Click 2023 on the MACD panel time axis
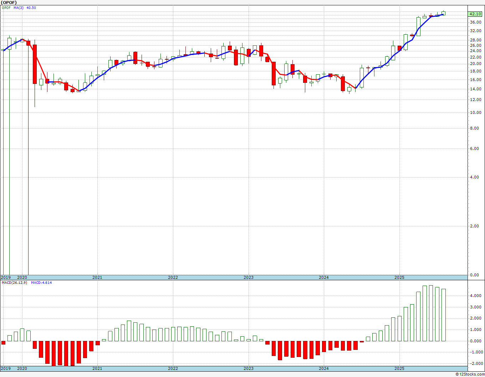485x377 pixels. pos(249,368)
